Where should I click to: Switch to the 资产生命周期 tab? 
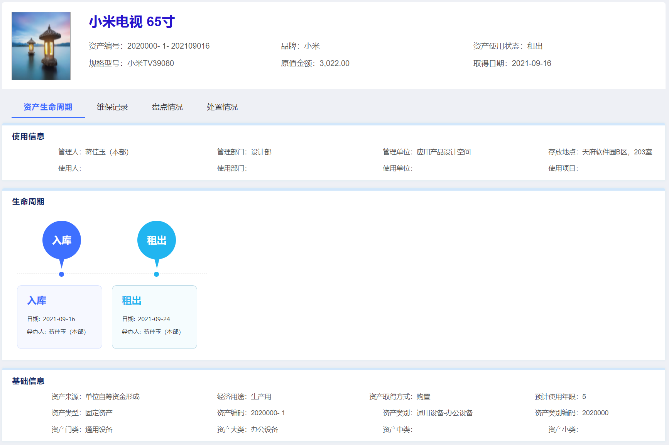click(x=48, y=107)
